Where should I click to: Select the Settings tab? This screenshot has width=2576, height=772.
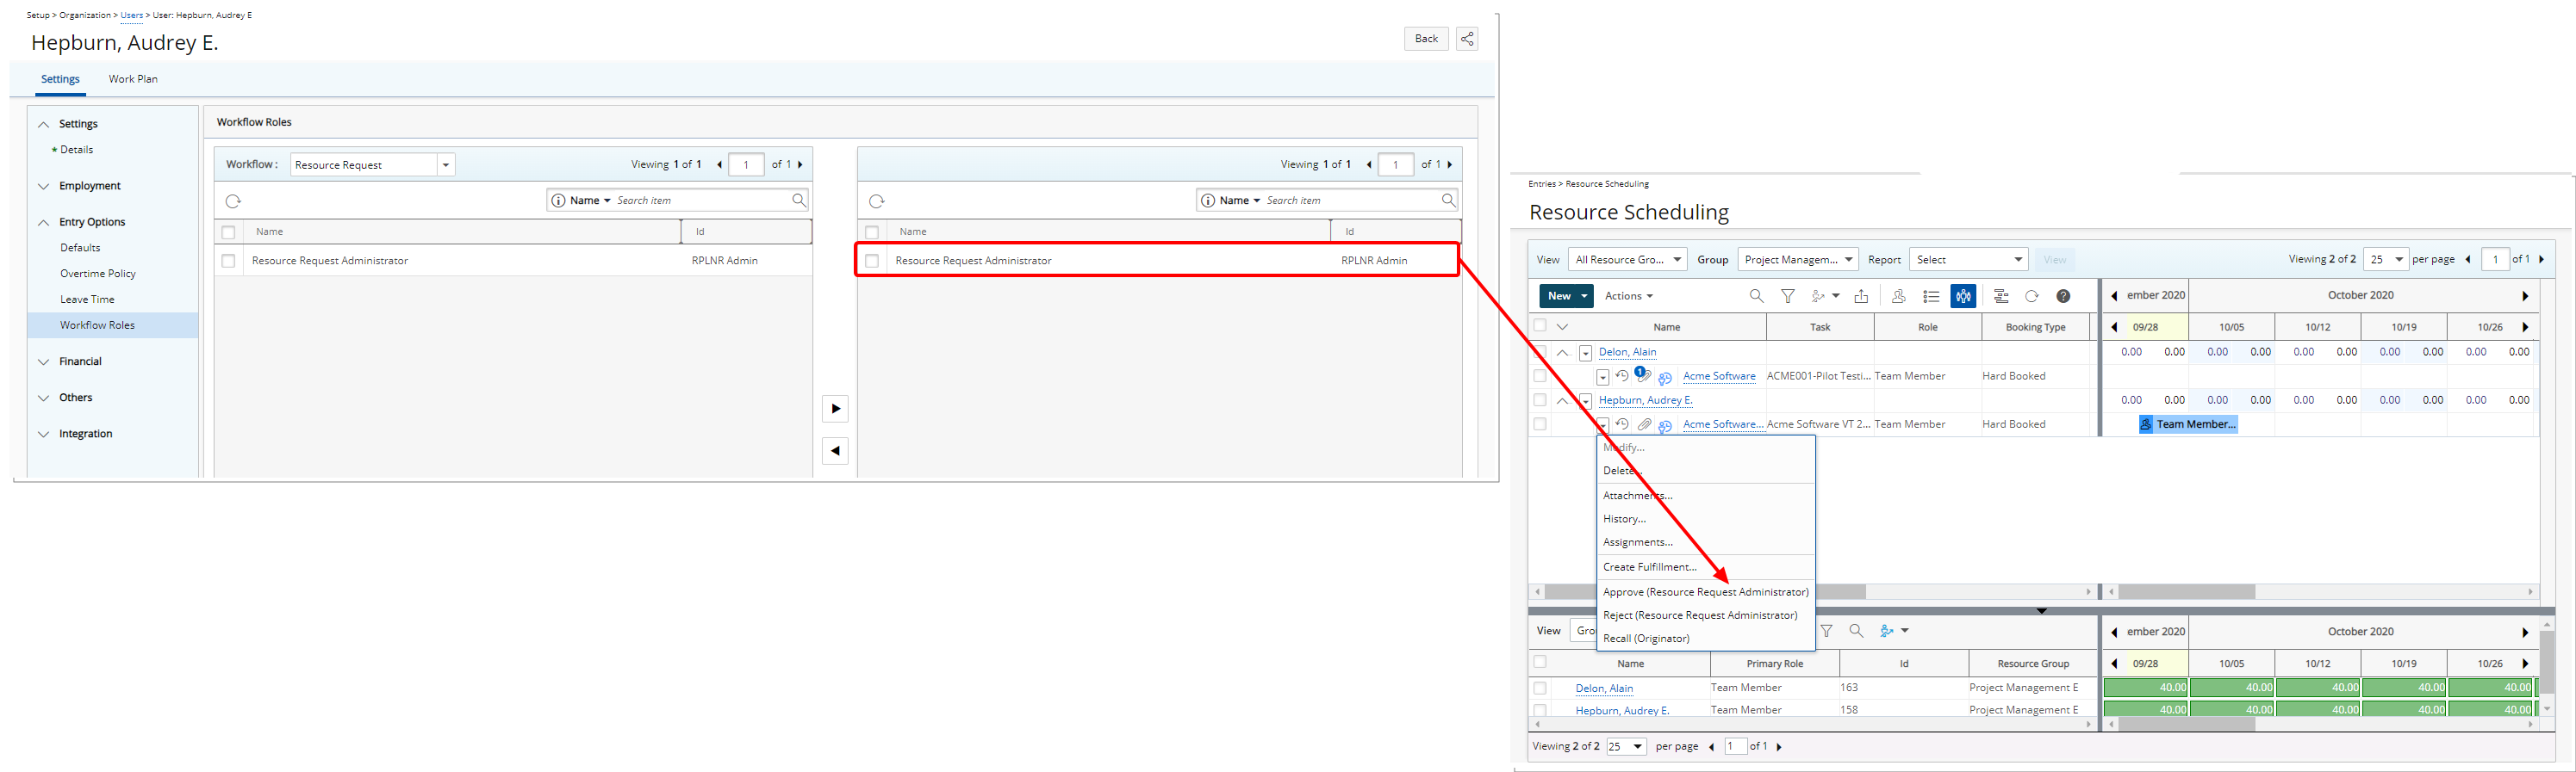tap(60, 79)
